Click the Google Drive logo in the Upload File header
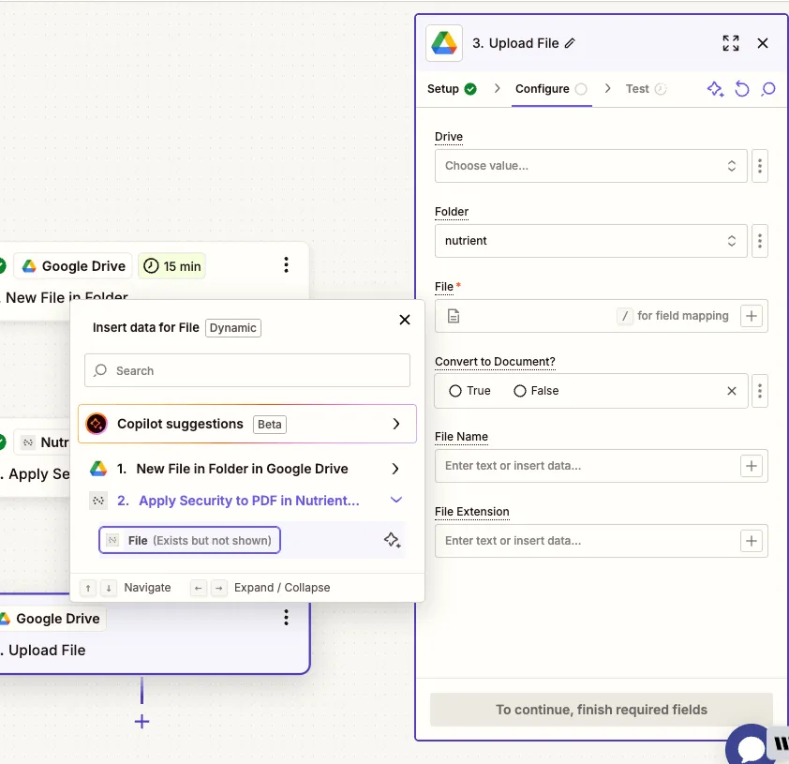 [x=443, y=43]
